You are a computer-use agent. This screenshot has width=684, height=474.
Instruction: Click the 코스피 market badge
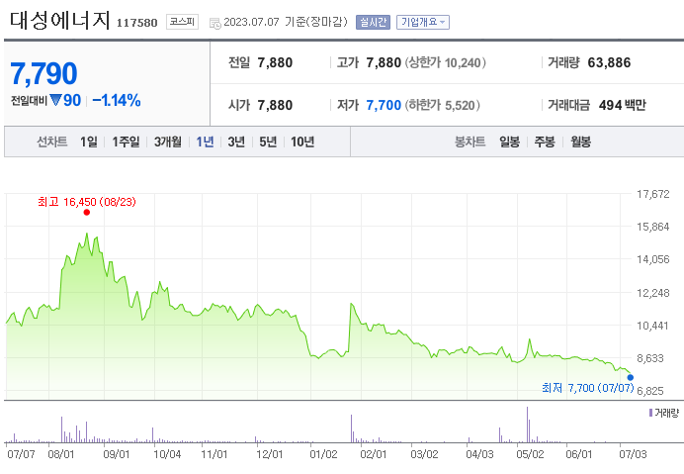[182, 22]
